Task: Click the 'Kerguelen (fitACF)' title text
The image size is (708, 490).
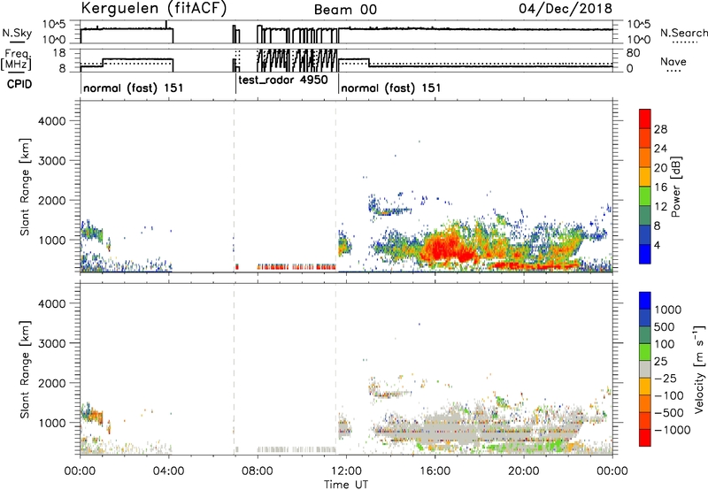Action: 153,9
